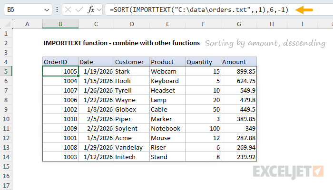Select column B header
The width and height of the screenshot is (333, 190).
[x=60, y=24]
